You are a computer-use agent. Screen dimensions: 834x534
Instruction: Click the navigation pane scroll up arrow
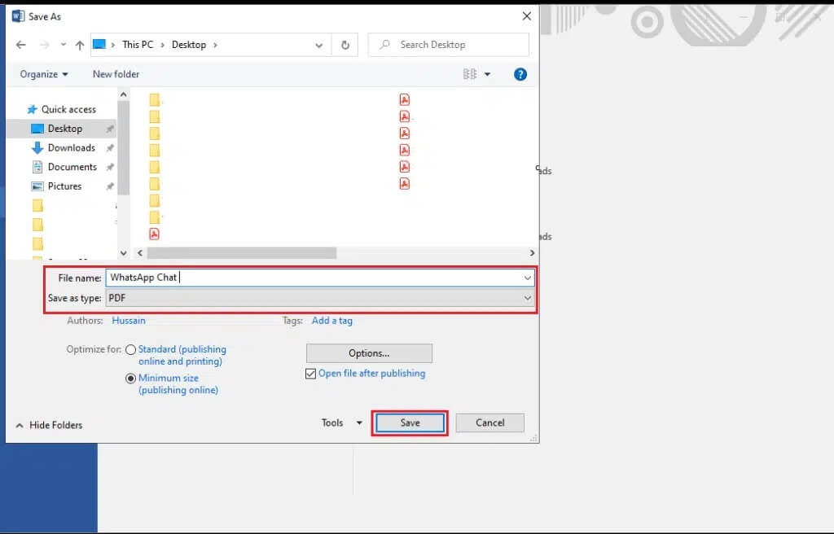[124, 94]
